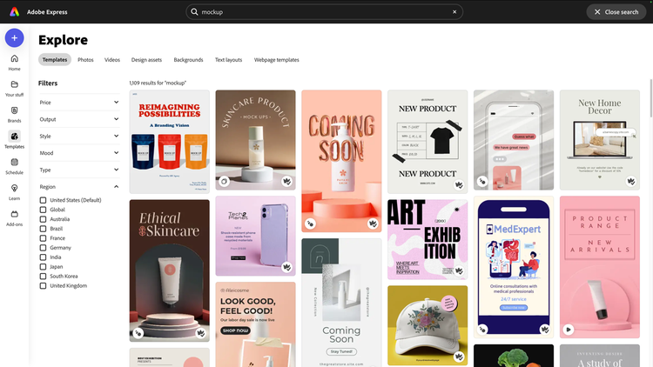Viewport: 653px width, 367px height.
Task: Click premium crown on New Product t-shirt template
Action: coord(459,184)
